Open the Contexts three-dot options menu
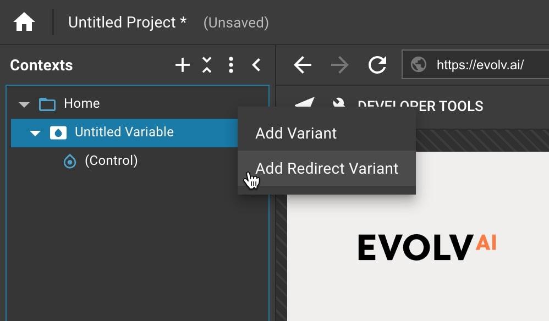549x321 pixels. click(231, 65)
